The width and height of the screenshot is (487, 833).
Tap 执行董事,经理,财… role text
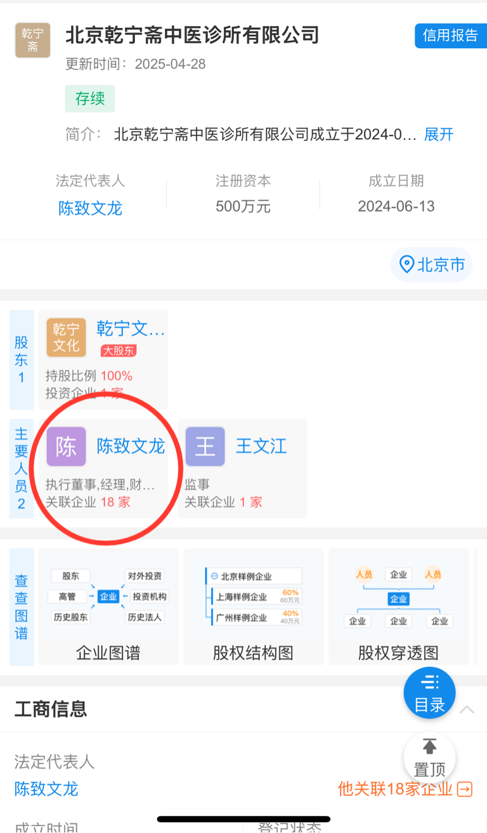(x=100, y=485)
